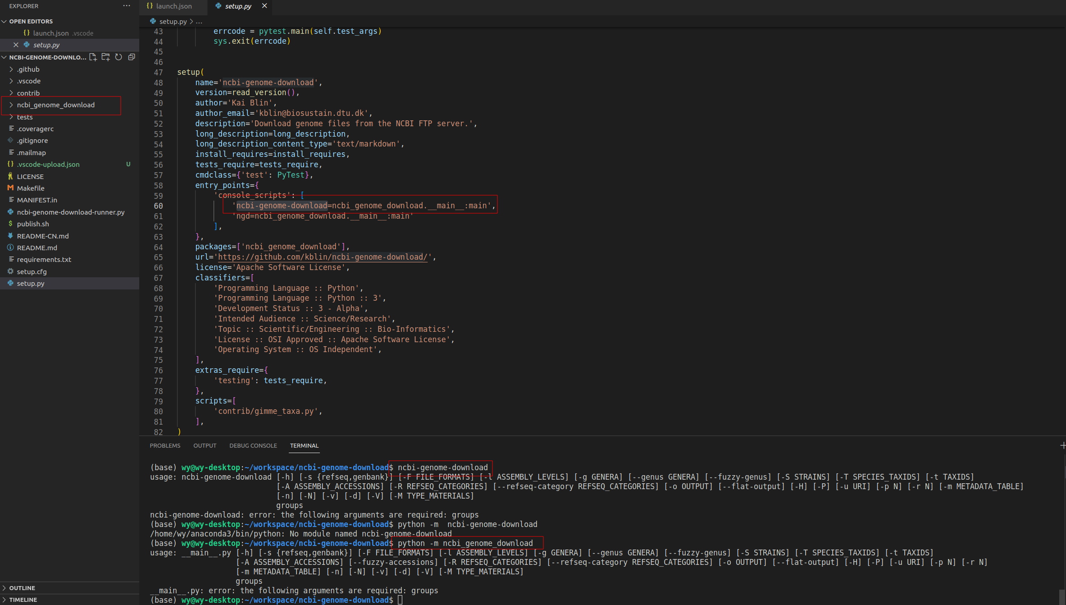Click the requirements.txt file icon
1066x605 pixels.
pyautogui.click(x=11, y=259)
